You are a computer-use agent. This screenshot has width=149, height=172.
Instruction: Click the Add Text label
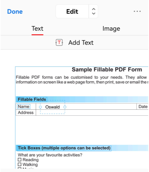(81, 43)
